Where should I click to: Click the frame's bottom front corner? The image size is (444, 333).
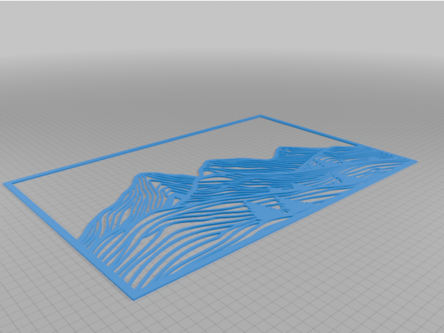(134, 295)
